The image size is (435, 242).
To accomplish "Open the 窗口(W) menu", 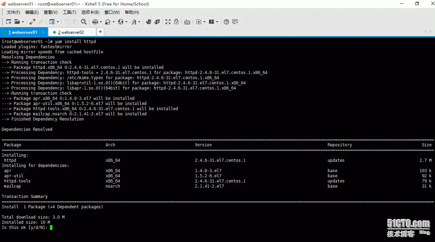I will [x=112, y=12].
